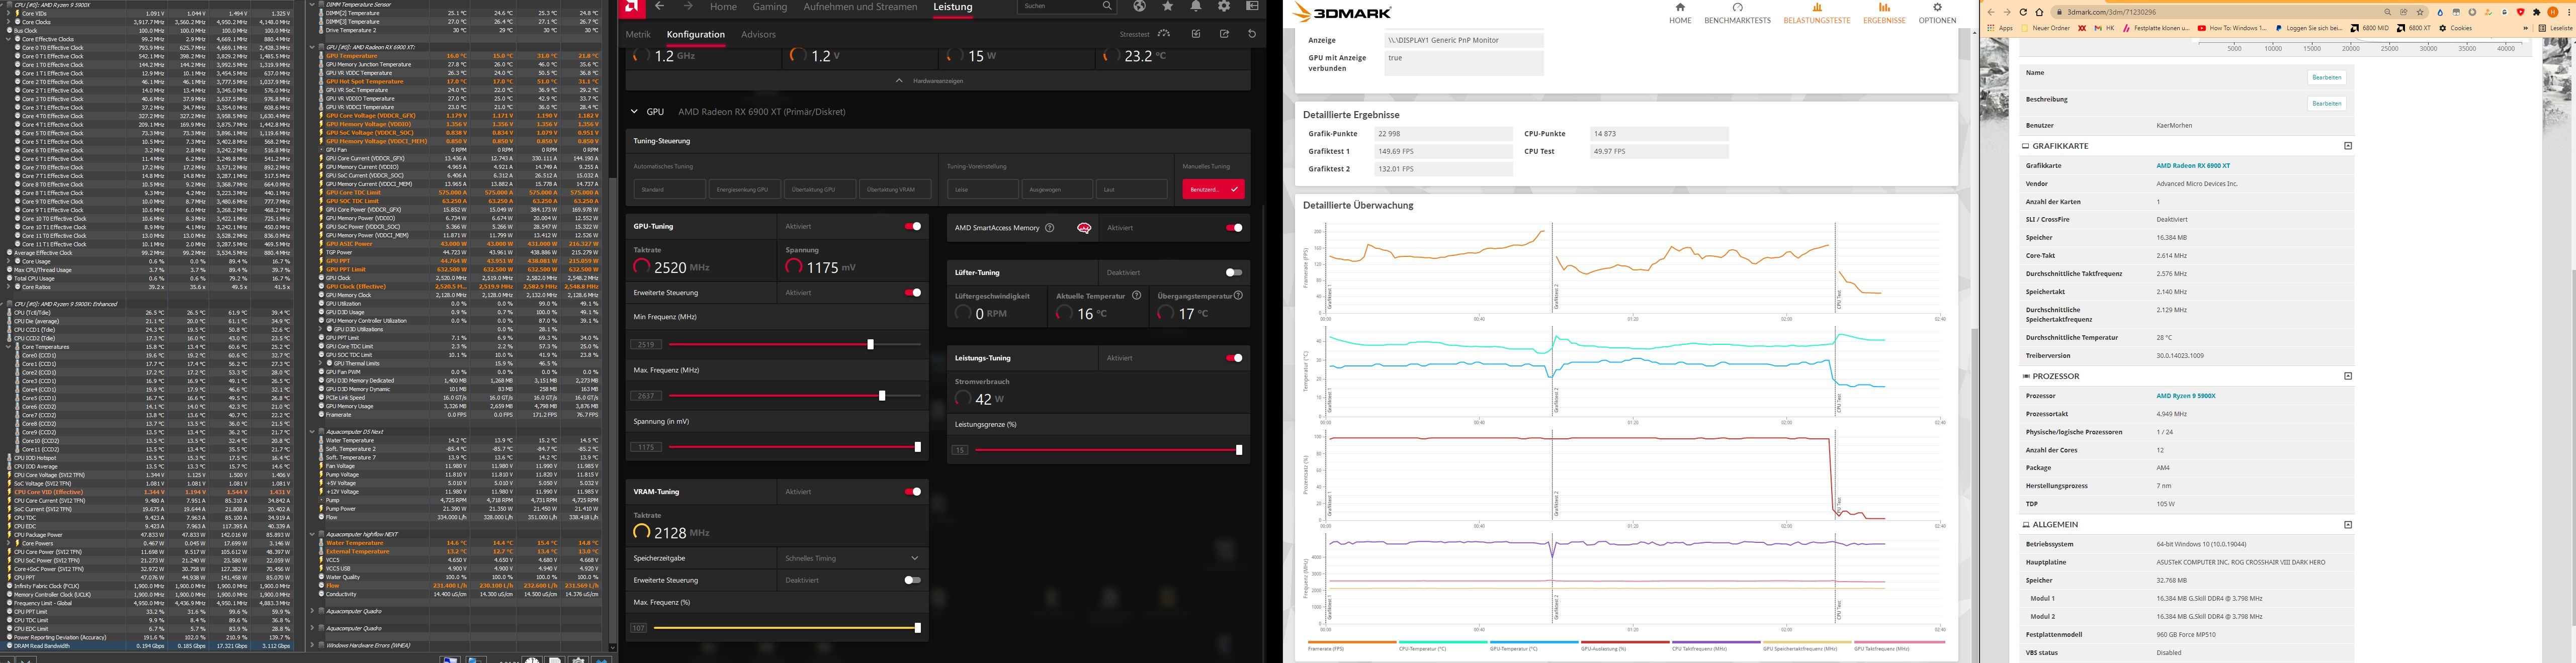Start the Stresstest gauge icon
Image resolution: width=2576 pixels, height=663 pixels.
[1164, 33]
